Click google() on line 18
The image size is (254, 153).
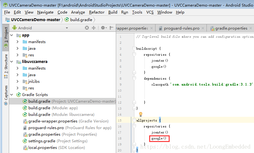click(159, 139)
